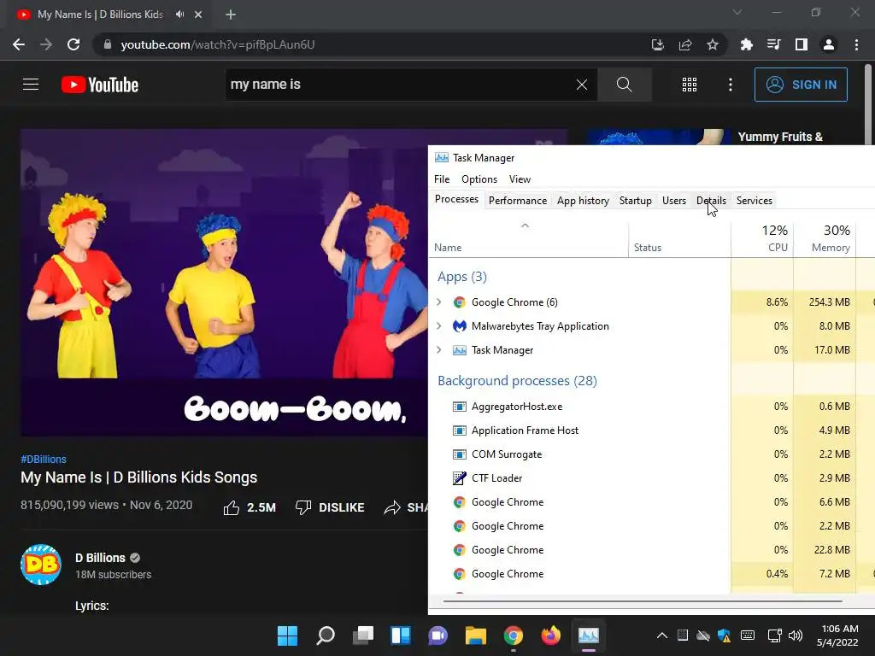Click the thumbs up like icon
This screenshot has width=875, height=656.
(x=231, y=507)
